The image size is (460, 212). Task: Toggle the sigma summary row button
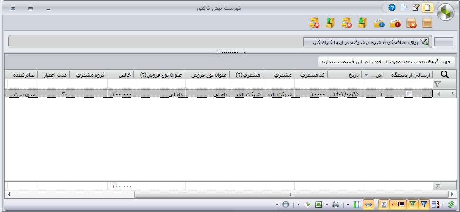click(x=385, y=204)
